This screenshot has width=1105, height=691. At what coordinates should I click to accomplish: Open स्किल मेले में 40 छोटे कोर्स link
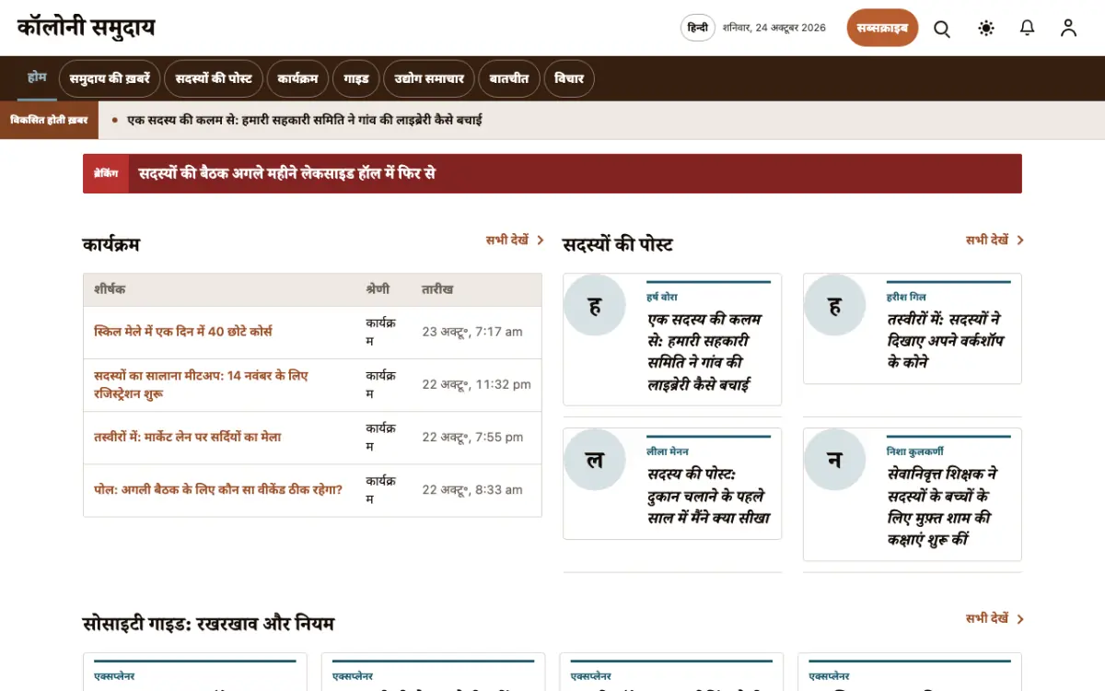click(183, 331)
